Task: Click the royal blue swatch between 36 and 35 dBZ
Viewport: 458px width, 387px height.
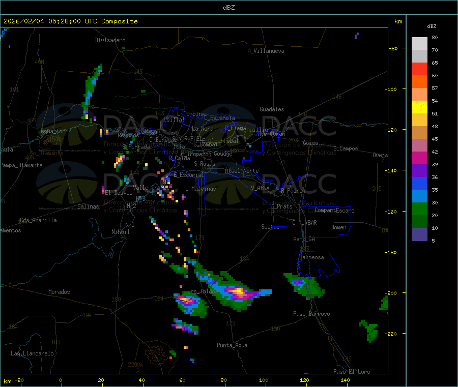Action: point(419,183)
